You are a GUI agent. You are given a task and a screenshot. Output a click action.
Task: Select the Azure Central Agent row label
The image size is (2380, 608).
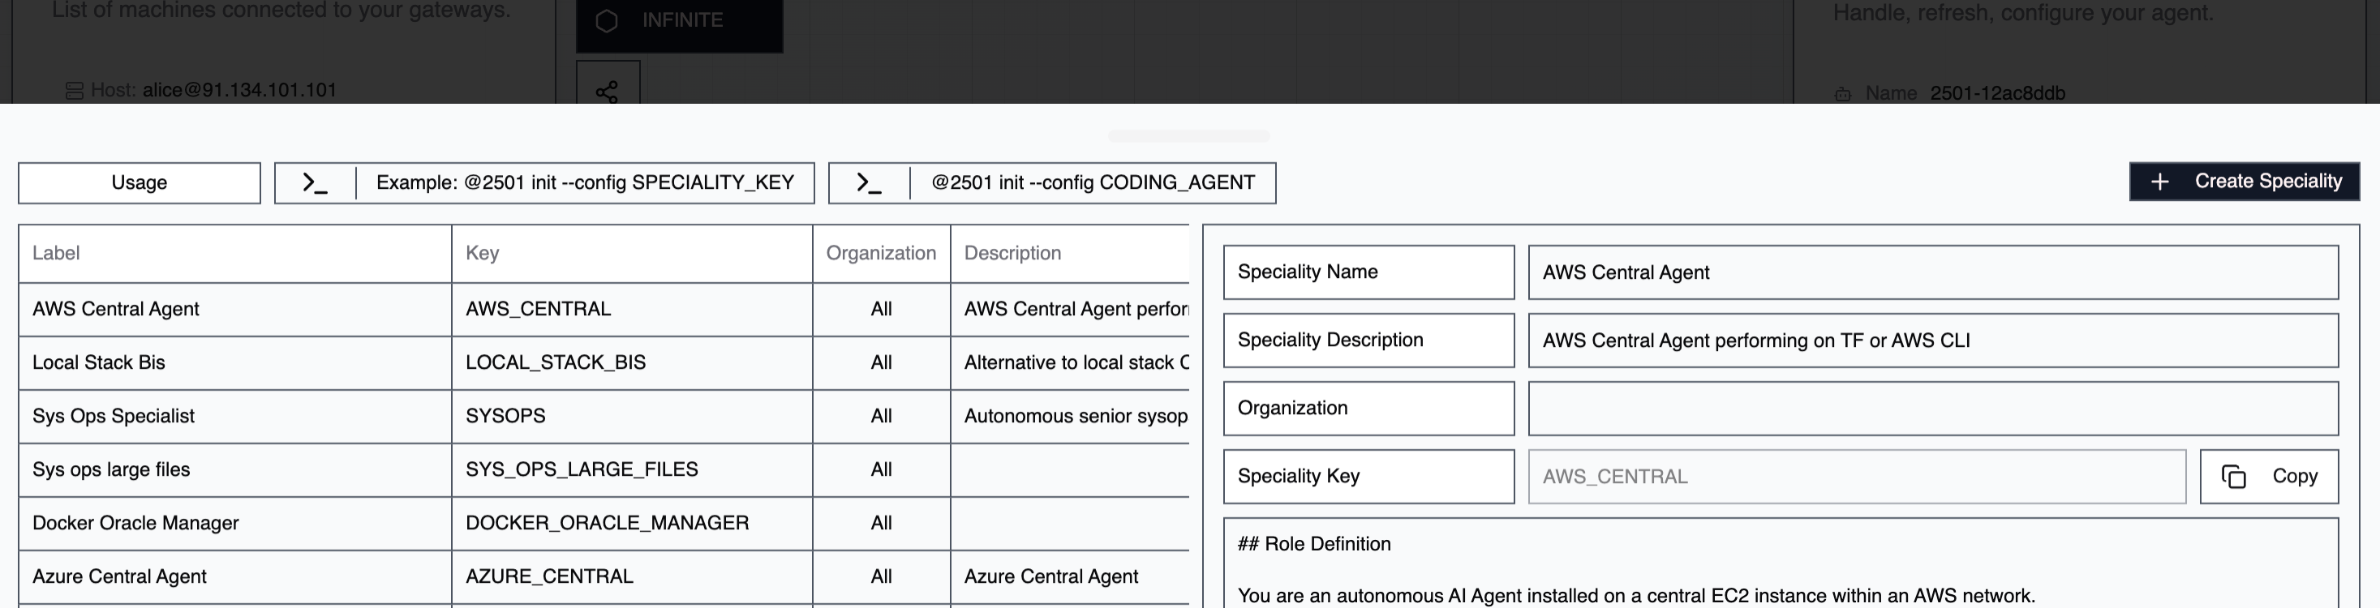click(x=119, y=577)
